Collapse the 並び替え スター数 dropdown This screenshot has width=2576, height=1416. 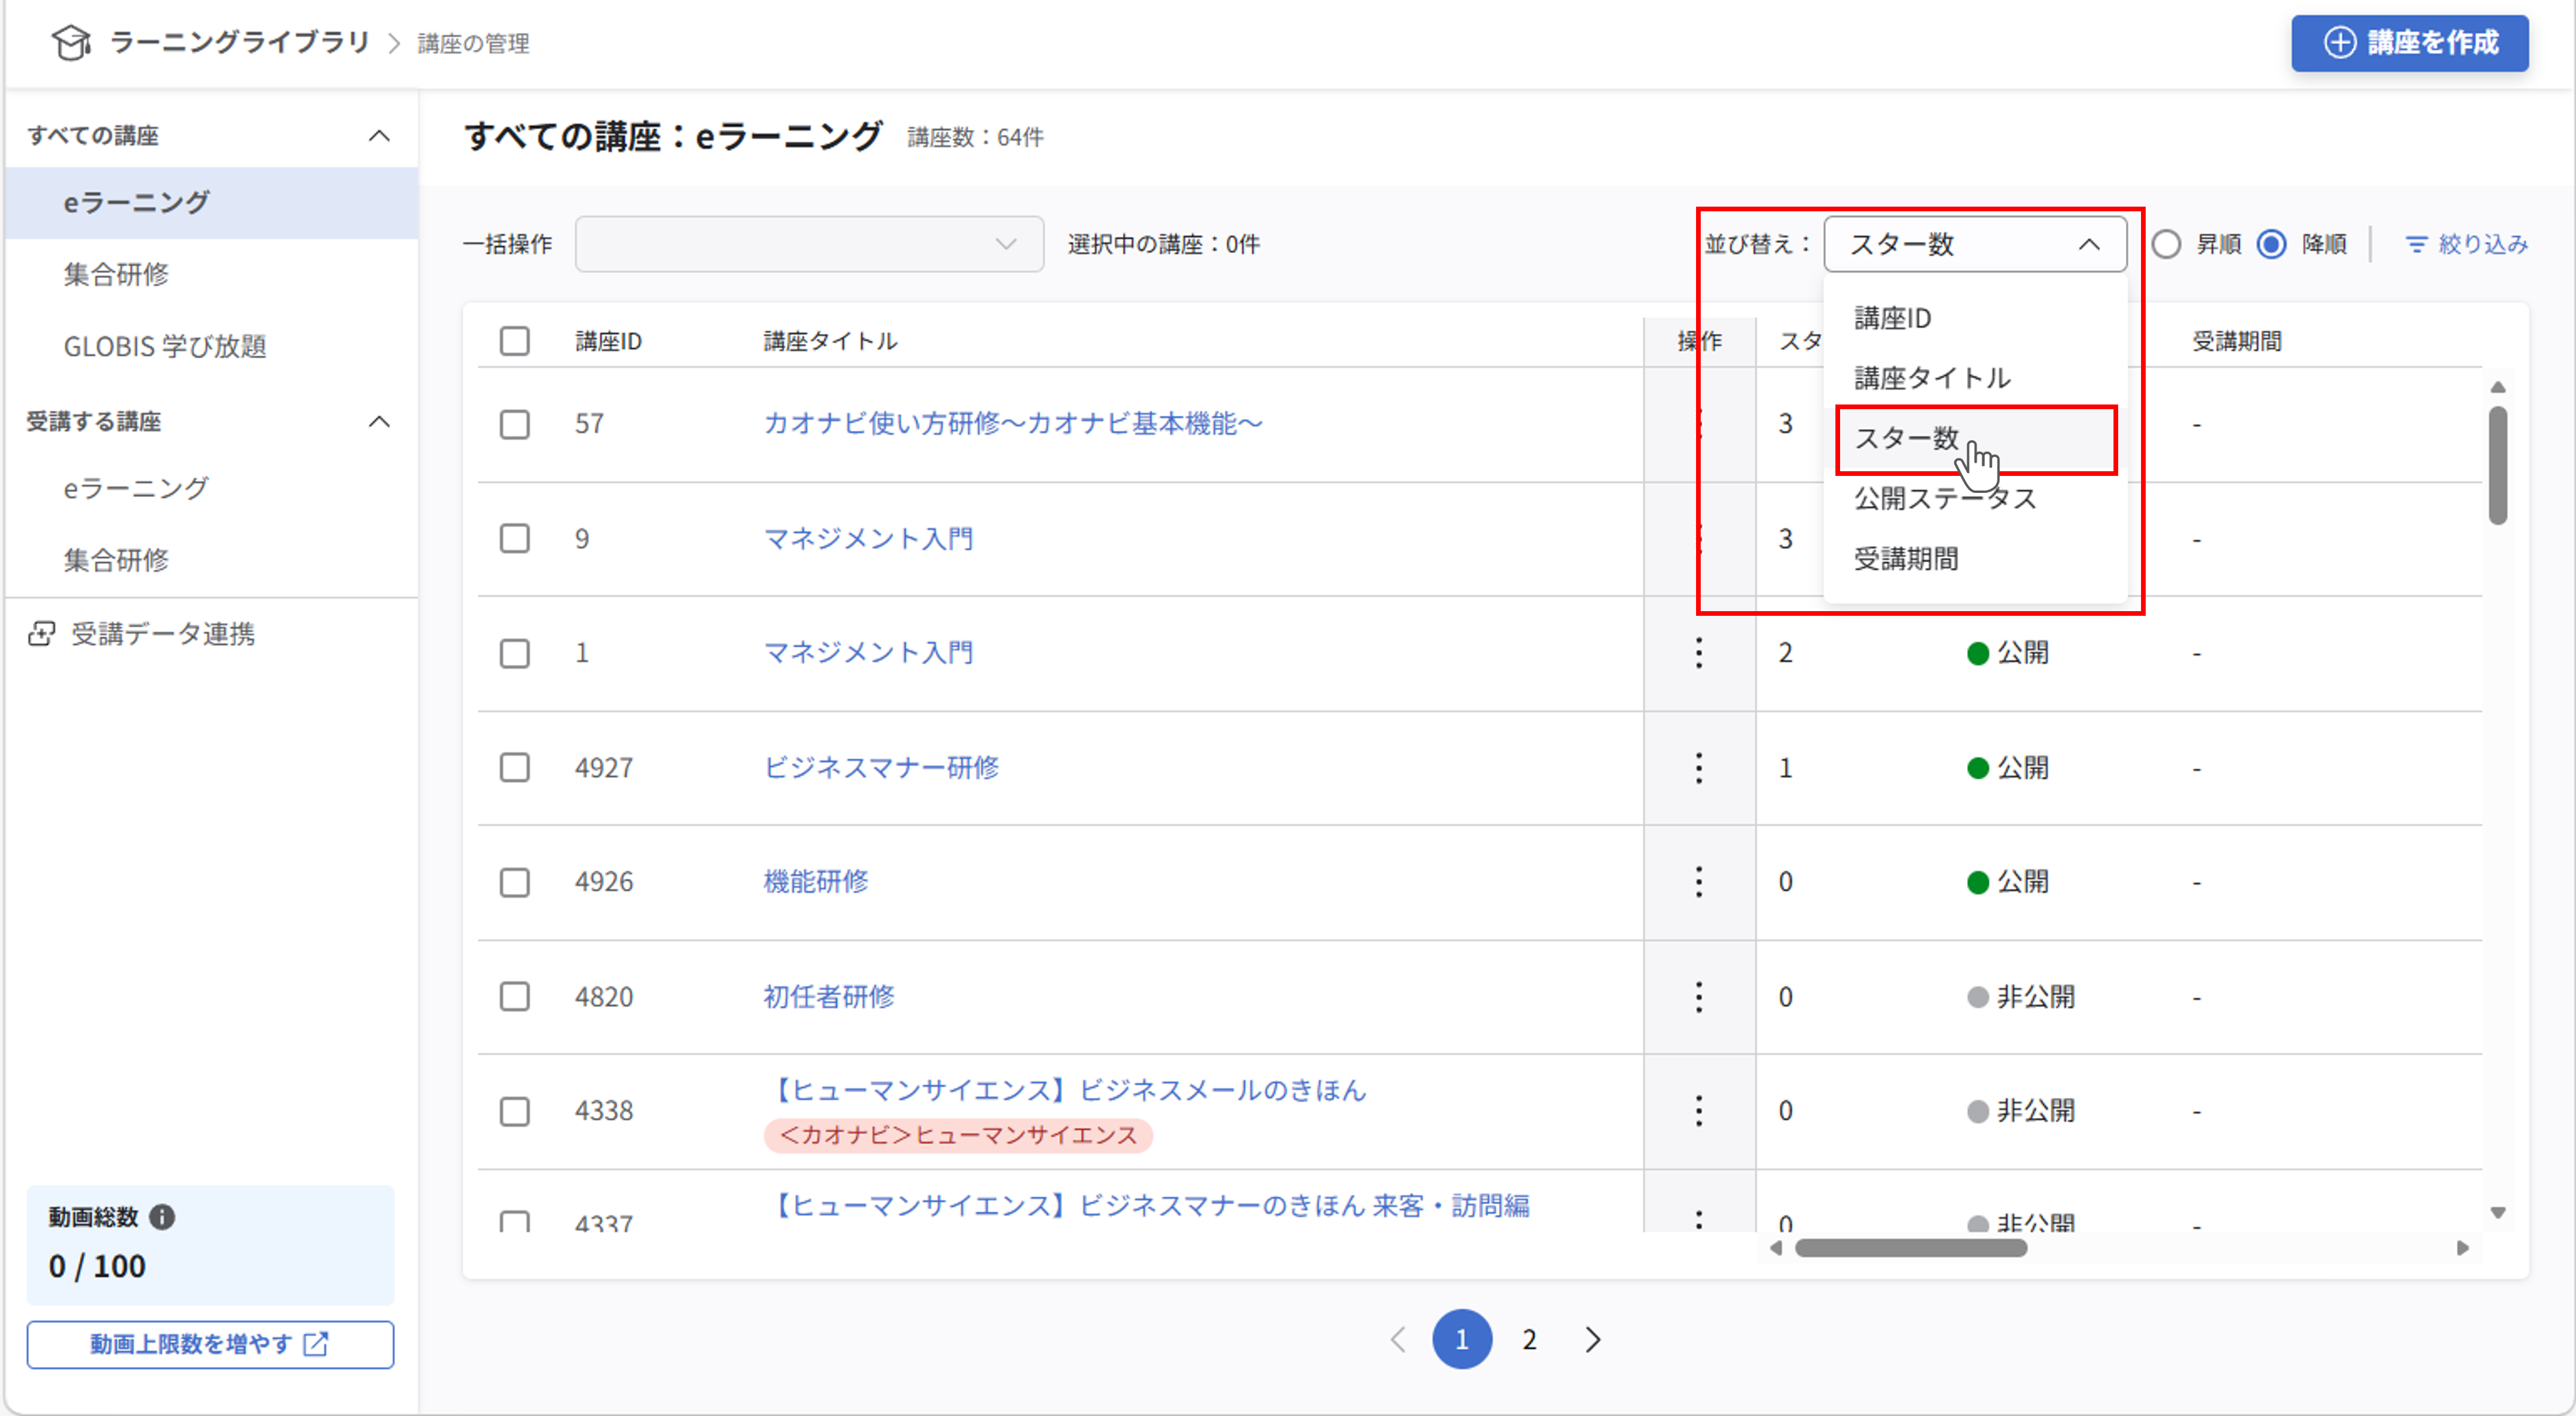1975,244
